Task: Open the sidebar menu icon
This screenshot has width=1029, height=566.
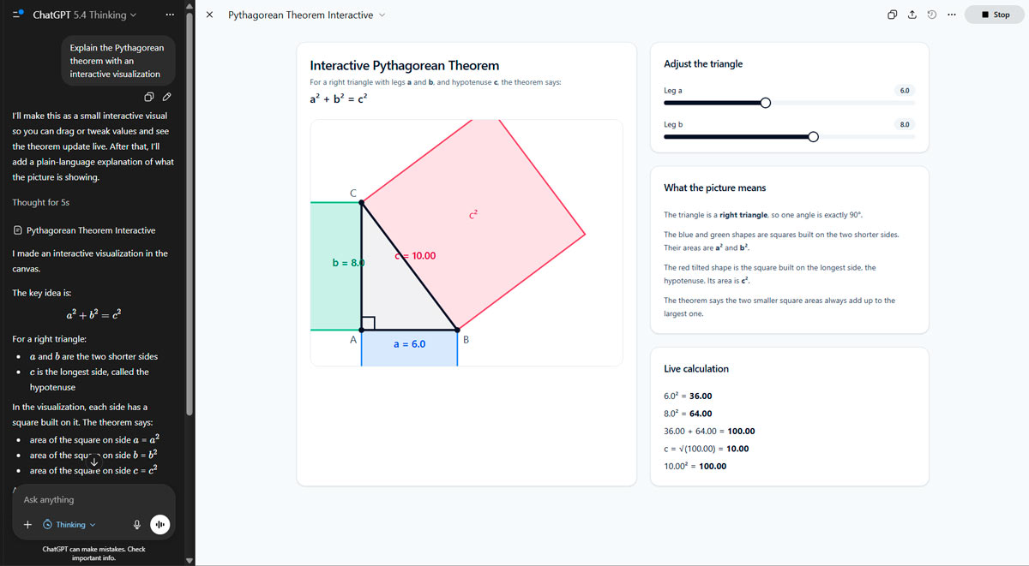Action: 18,15
